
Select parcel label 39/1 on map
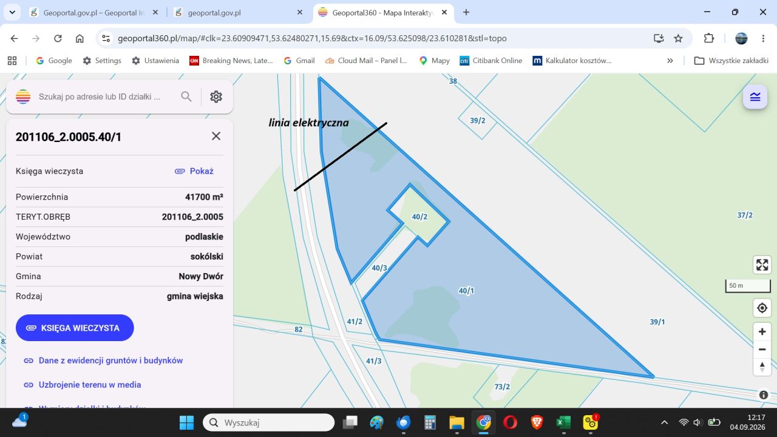click(x=657, y=322)
